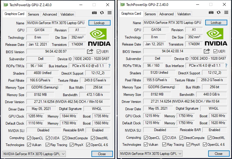This screenshot has width=232, height=159.
Task: Toggle the UEFI checkbox in left window
Action: 99,52
